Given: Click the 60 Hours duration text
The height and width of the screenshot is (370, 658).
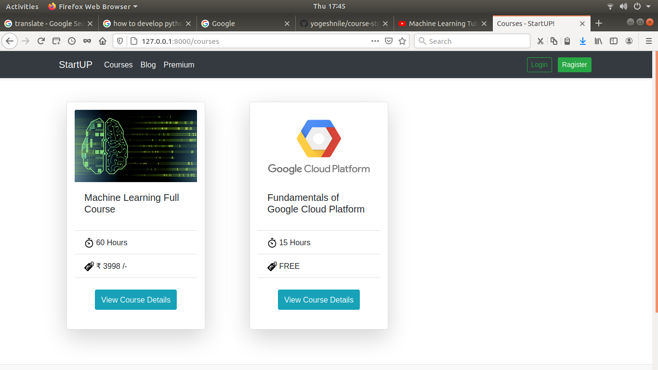Looking at the screenshot, I should point(112,242).
